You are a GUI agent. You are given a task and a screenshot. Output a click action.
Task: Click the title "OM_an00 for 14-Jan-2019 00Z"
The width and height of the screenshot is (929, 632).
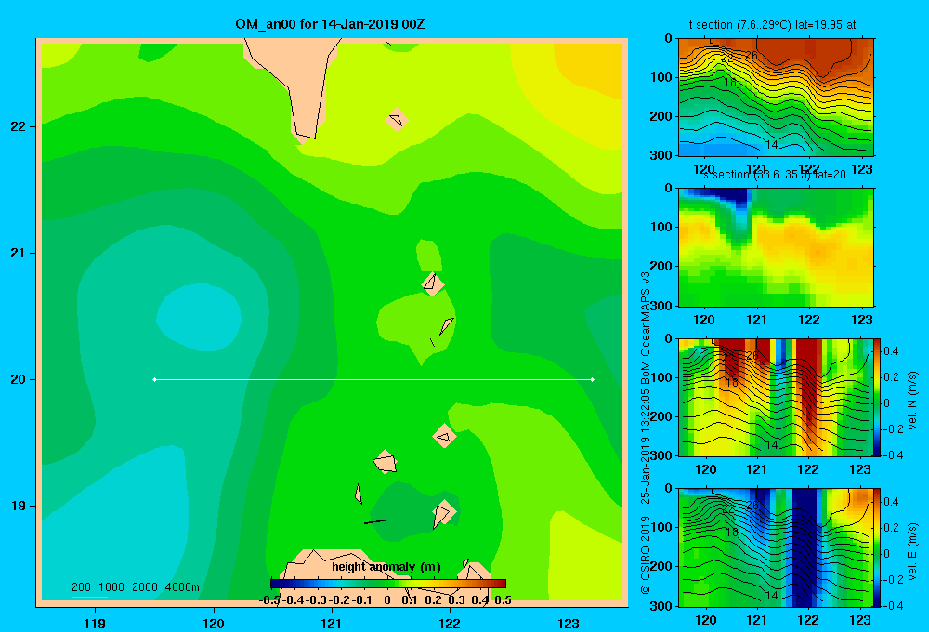tap(330, 24)
